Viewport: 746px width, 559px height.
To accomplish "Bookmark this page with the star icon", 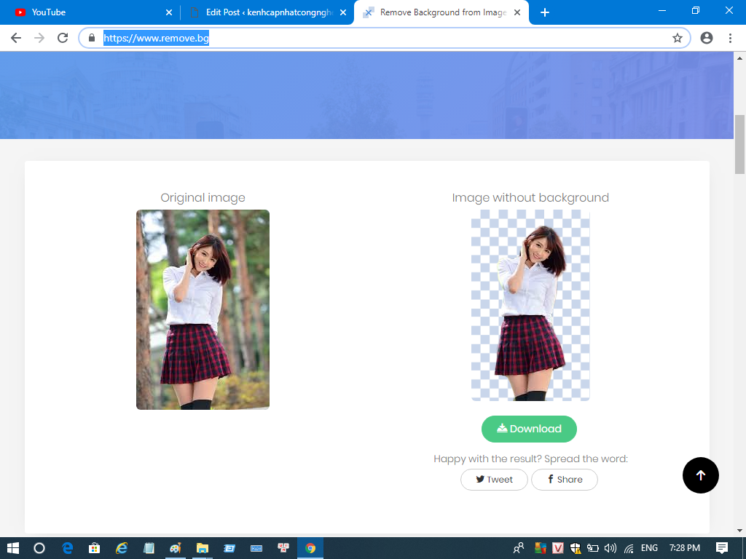I will 677,38.
